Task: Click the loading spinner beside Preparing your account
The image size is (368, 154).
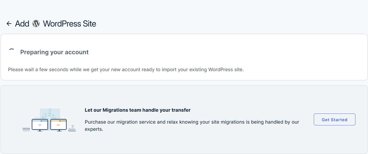Action: (x=12, y=52)
